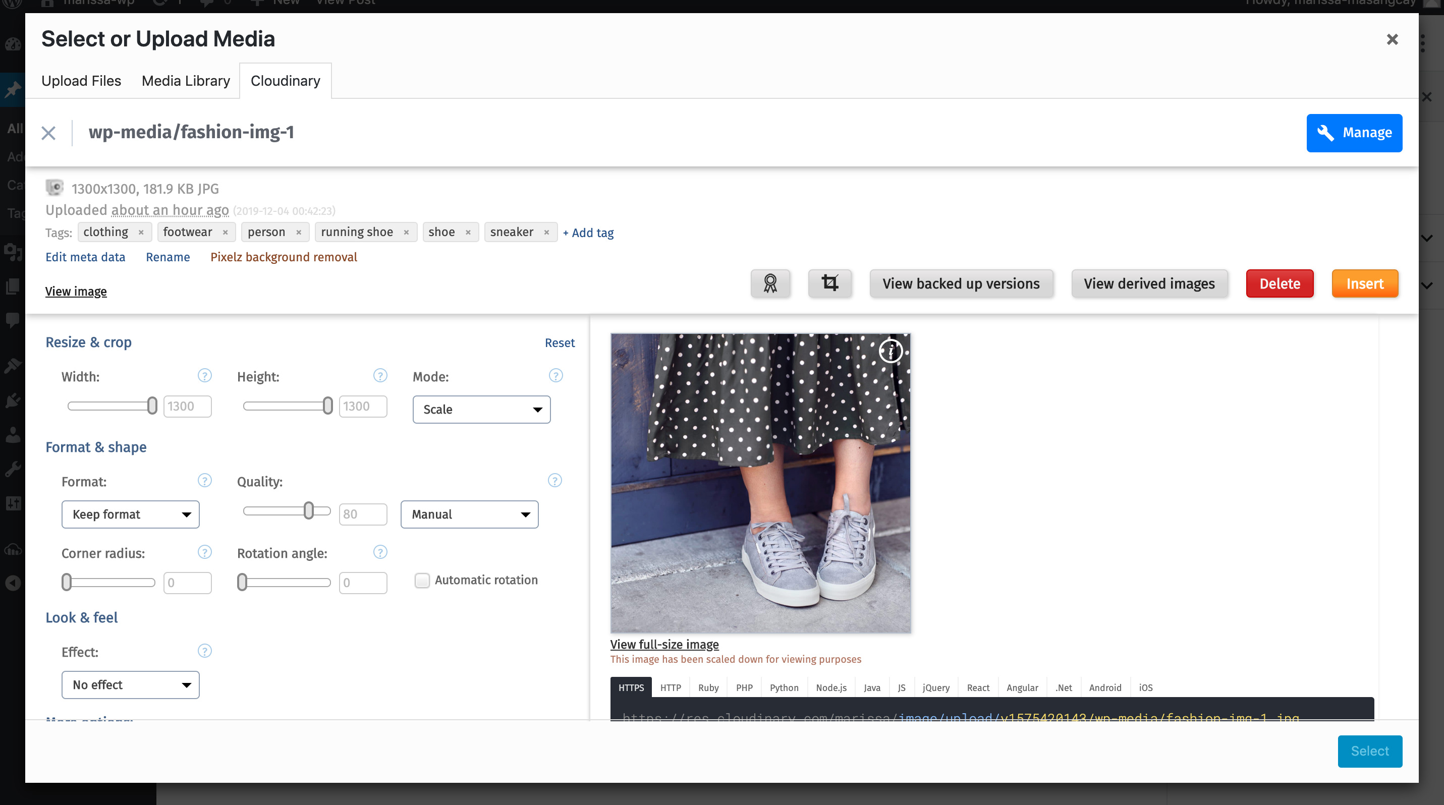The height and width of the screenshot is (805, 1444).
Task: Expand the Format dropdown selector
Action: point(130,513)
